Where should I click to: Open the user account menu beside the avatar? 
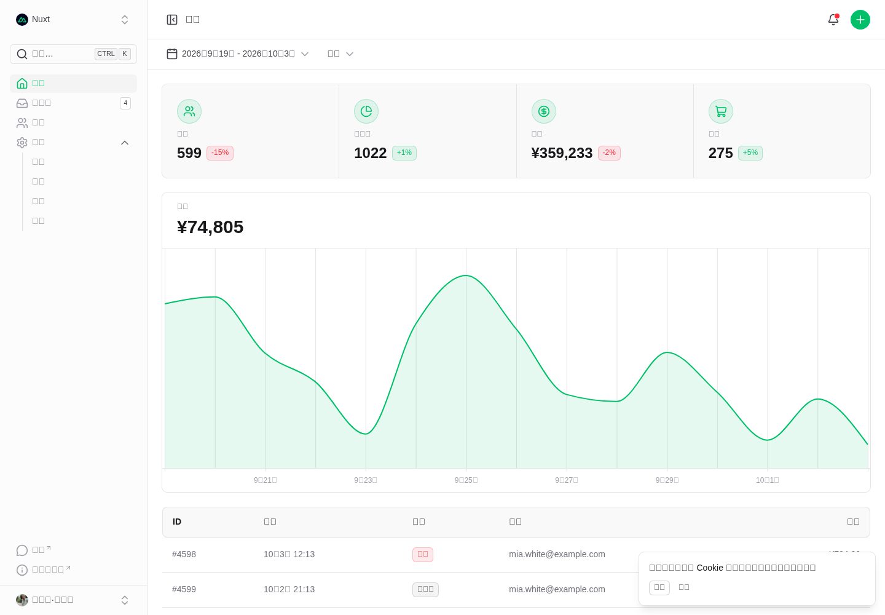[x=73, y=600]
